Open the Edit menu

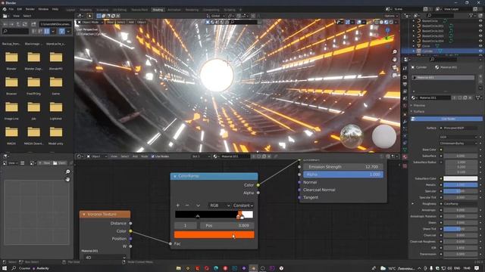[x=20, y=9]
